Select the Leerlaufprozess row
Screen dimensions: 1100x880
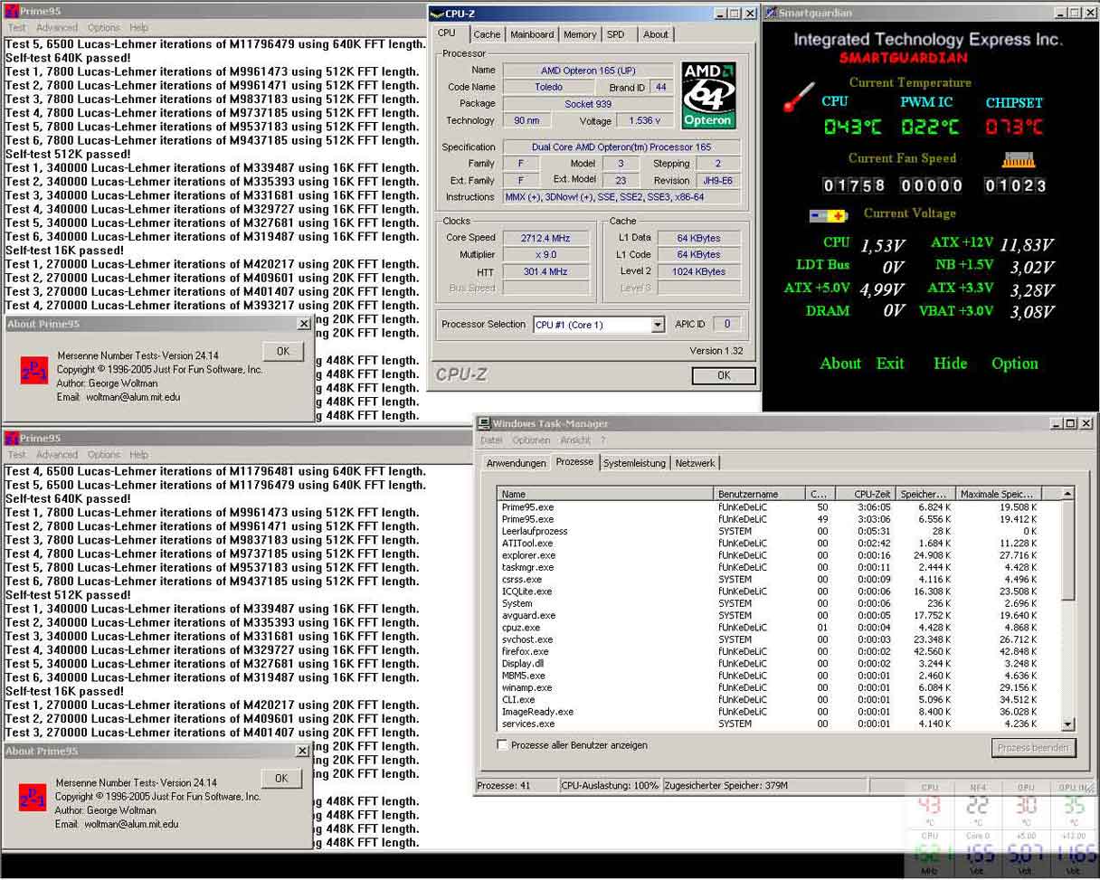[x=780, y=531]
